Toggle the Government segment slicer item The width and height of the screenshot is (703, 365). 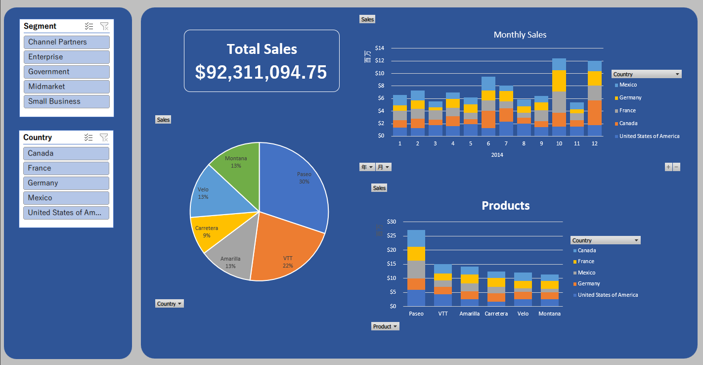[66, 72]
